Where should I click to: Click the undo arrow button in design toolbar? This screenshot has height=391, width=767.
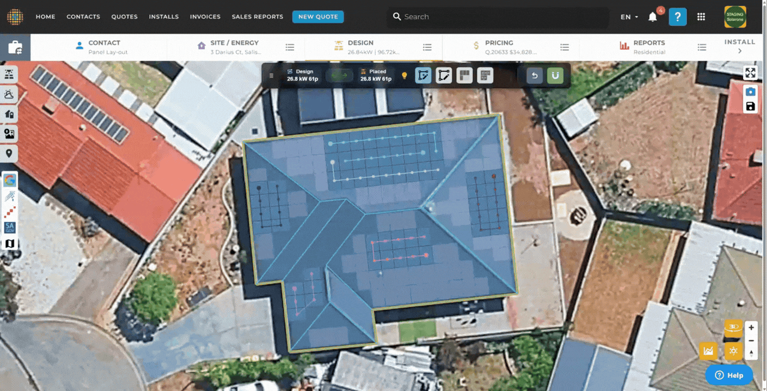535,76
